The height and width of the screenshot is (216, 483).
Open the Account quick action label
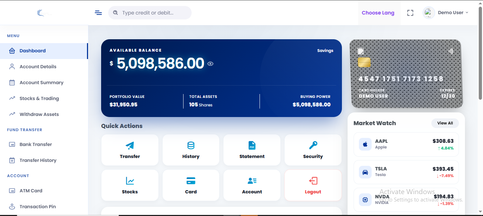click(252, 192)
